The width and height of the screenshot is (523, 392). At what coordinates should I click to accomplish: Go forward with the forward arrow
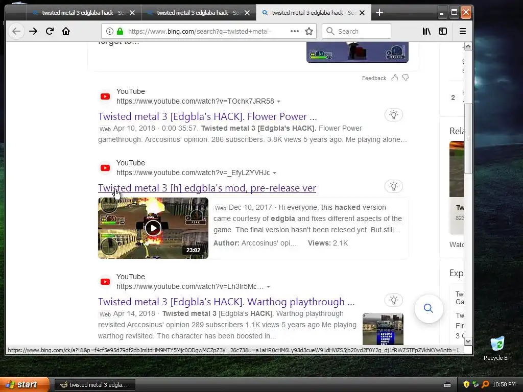point(33,31)
